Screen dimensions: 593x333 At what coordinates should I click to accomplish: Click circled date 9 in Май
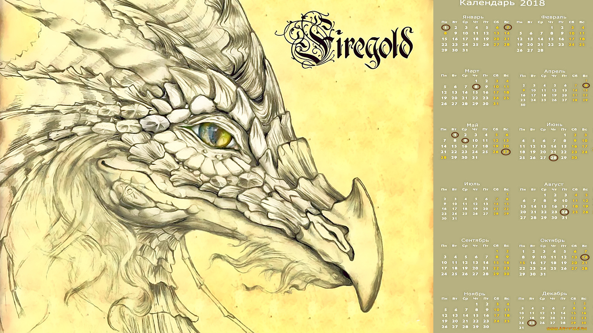[x=465, y=141]
